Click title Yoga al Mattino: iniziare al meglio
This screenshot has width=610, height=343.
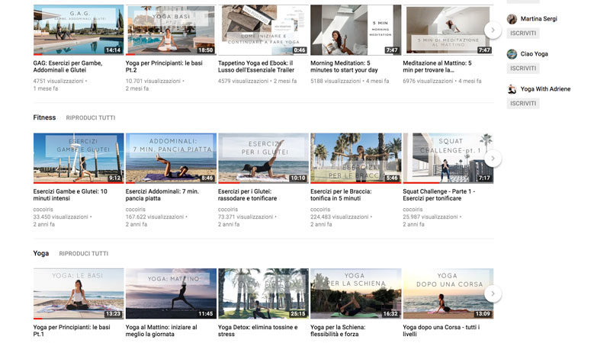(162, 331)
